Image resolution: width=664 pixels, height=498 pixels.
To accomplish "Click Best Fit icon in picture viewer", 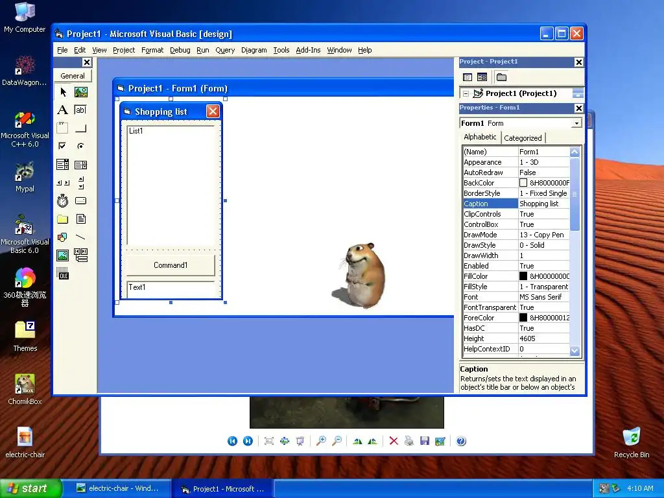I will [x=269, y=441].
